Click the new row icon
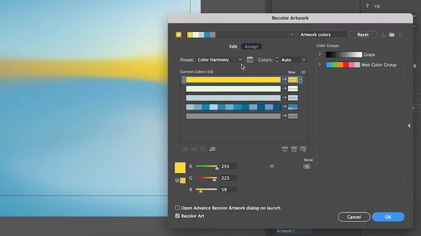 click(212, 149)
